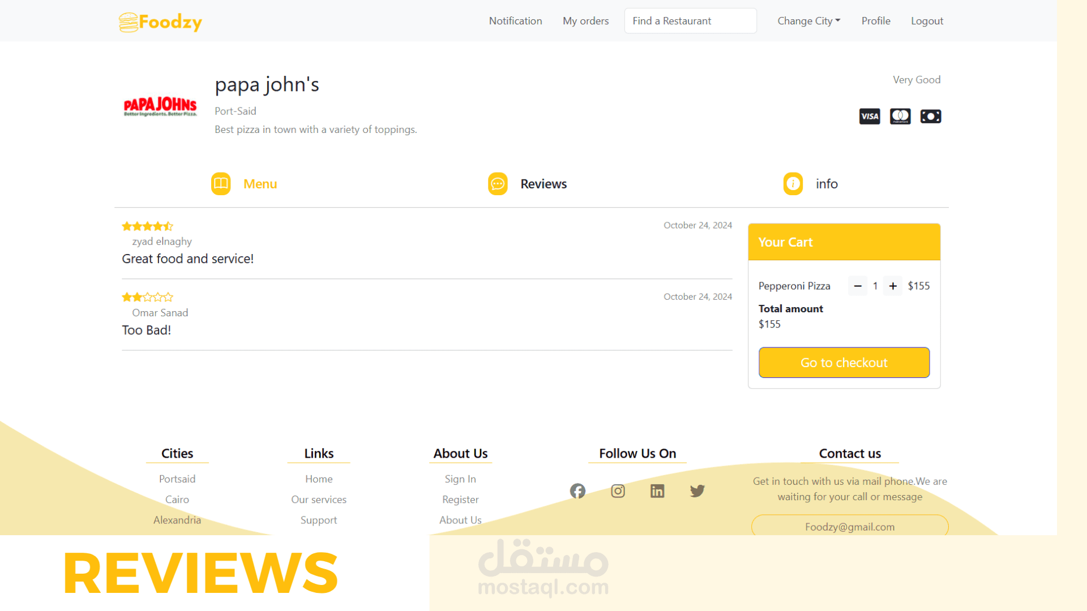Click the Papa Johns logo thumbnail
The height and width of the screenshot is (611, 1087).
click(x=160, y=106)
